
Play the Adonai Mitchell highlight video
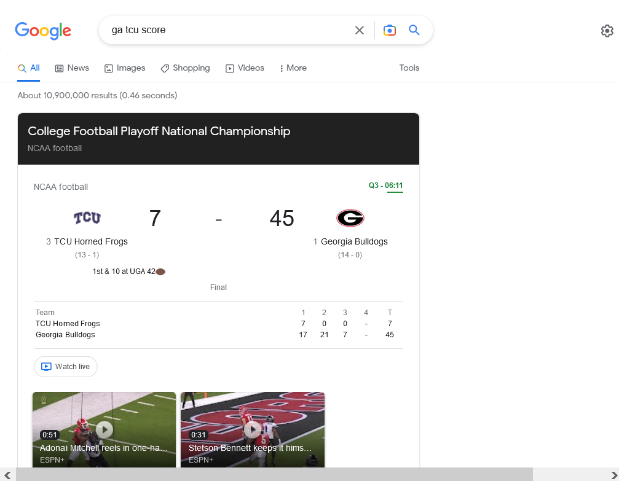coord(104,429)
